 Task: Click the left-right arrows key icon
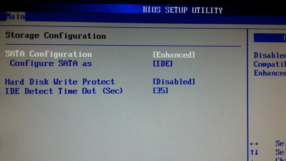coord(254,144)
